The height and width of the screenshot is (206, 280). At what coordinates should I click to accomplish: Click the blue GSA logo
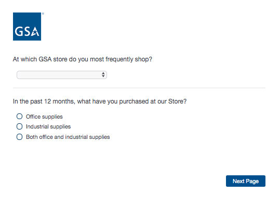click(x=27, y=27)
